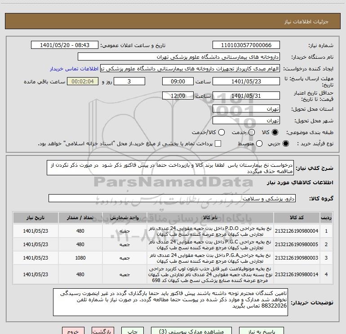The image size is (346, 334).
Task: Select the خدمت radio button
Action: pyautogui.click(x=252, y=132)
